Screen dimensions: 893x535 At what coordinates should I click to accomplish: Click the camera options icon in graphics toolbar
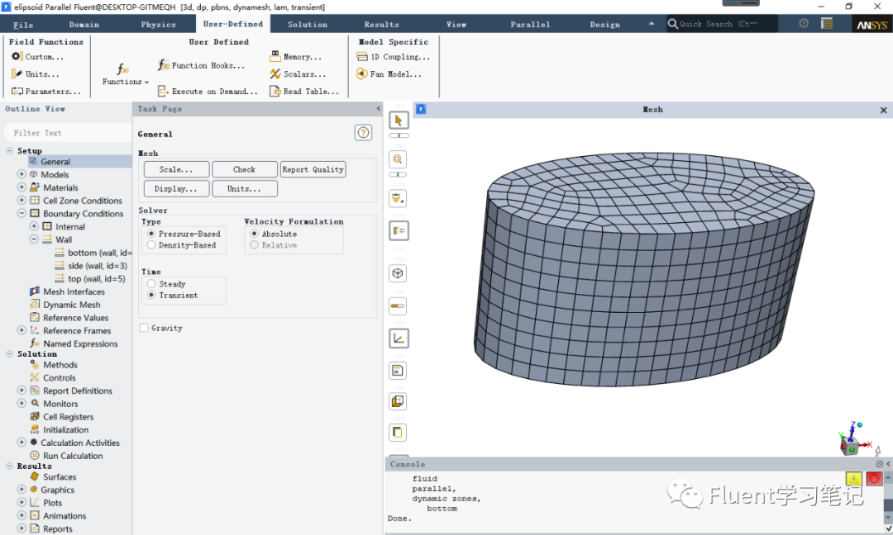(x=398, y=198)
